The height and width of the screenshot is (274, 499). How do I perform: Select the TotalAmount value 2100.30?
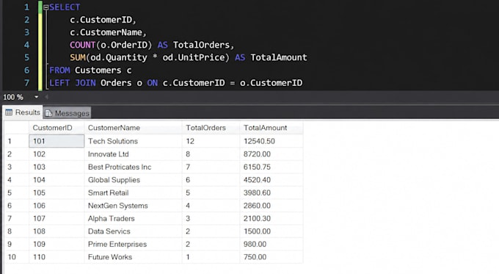[x=271, y=219]
